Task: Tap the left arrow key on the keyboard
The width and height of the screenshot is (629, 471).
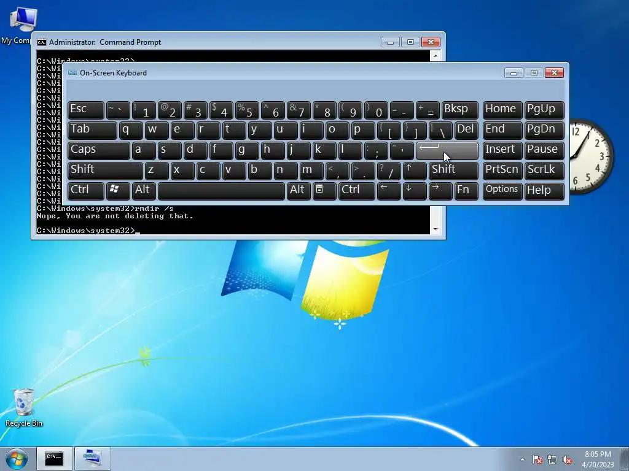Action: pyautogui.click(x=389, y=191)
